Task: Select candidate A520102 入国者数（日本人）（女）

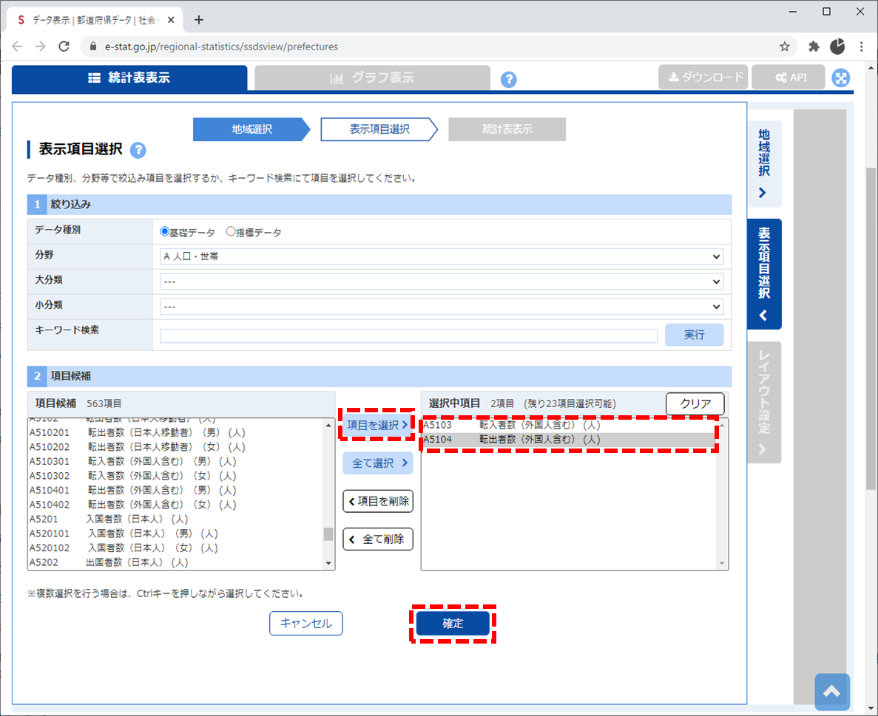Action: (x=176, y=548)
